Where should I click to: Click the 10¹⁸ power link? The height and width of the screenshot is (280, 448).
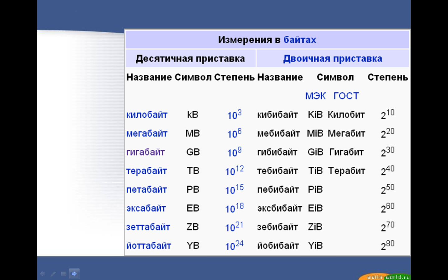(235, 208)
